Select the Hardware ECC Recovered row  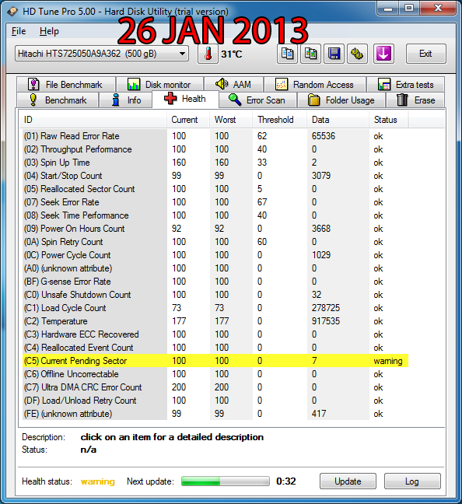click(x=215, y=334)
